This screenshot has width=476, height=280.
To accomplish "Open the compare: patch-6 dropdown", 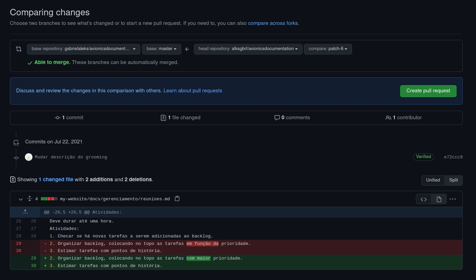I will (x=328, y=49).
